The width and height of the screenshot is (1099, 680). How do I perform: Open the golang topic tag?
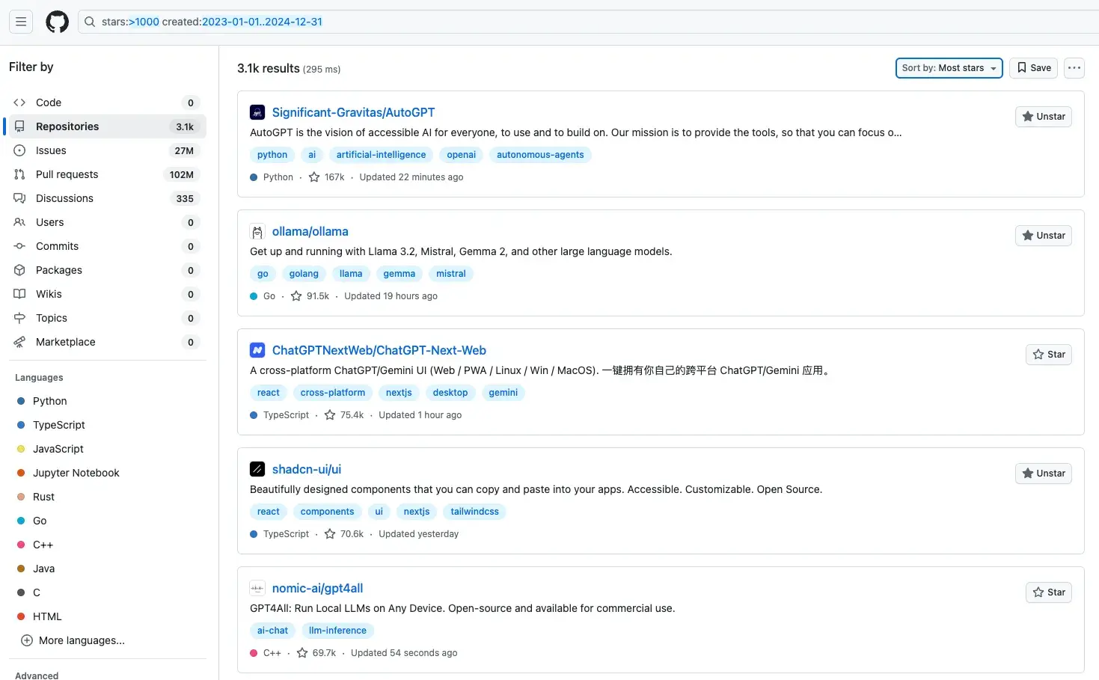(x=304, y=274)
